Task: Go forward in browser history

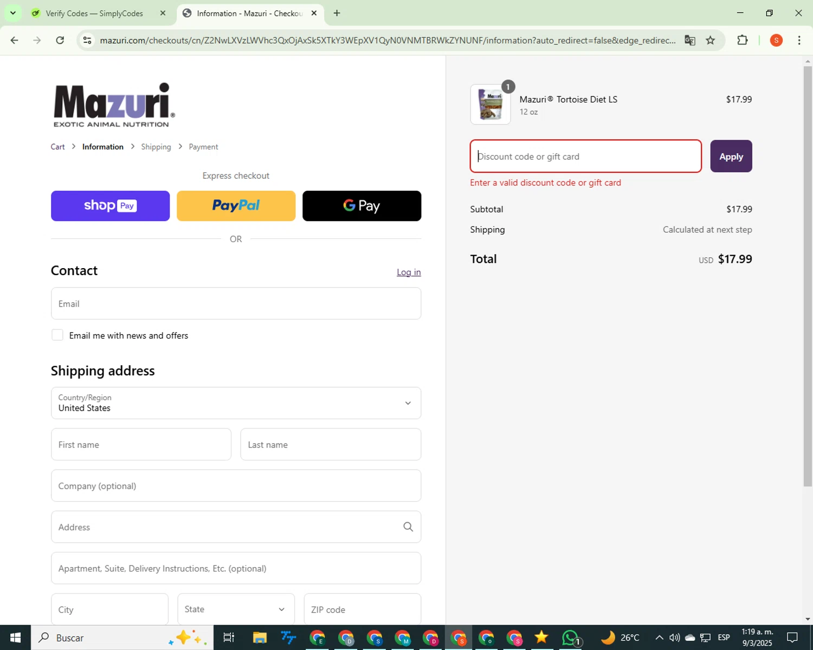Action: (37, 40)
